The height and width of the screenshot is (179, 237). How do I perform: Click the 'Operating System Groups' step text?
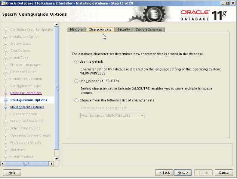point(31,135)
